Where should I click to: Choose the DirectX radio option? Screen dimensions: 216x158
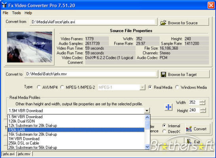click(x=164, y=132)
